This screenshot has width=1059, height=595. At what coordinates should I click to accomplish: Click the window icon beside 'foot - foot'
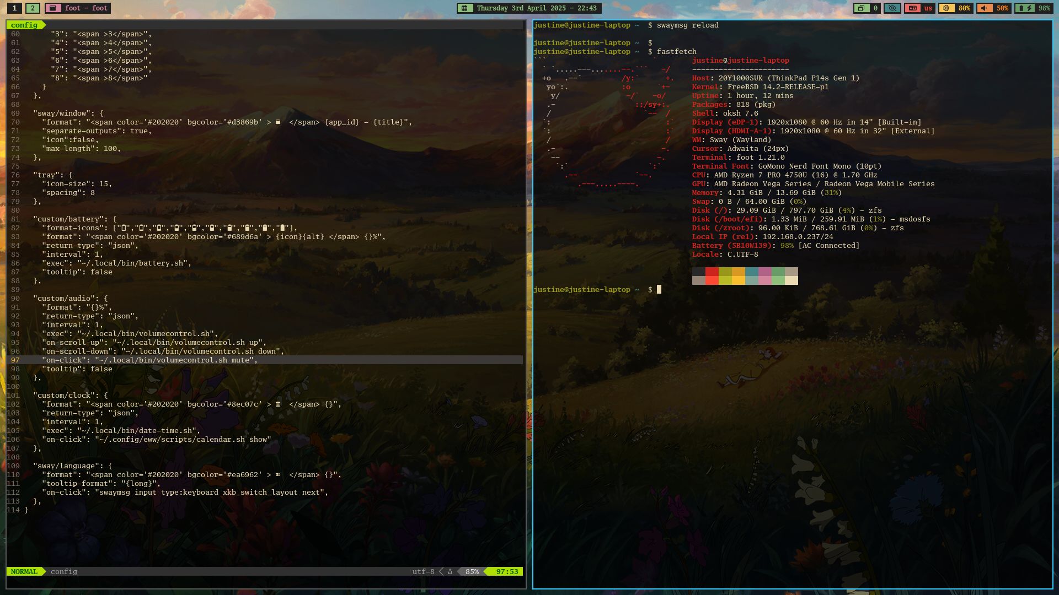click(53, 8)
